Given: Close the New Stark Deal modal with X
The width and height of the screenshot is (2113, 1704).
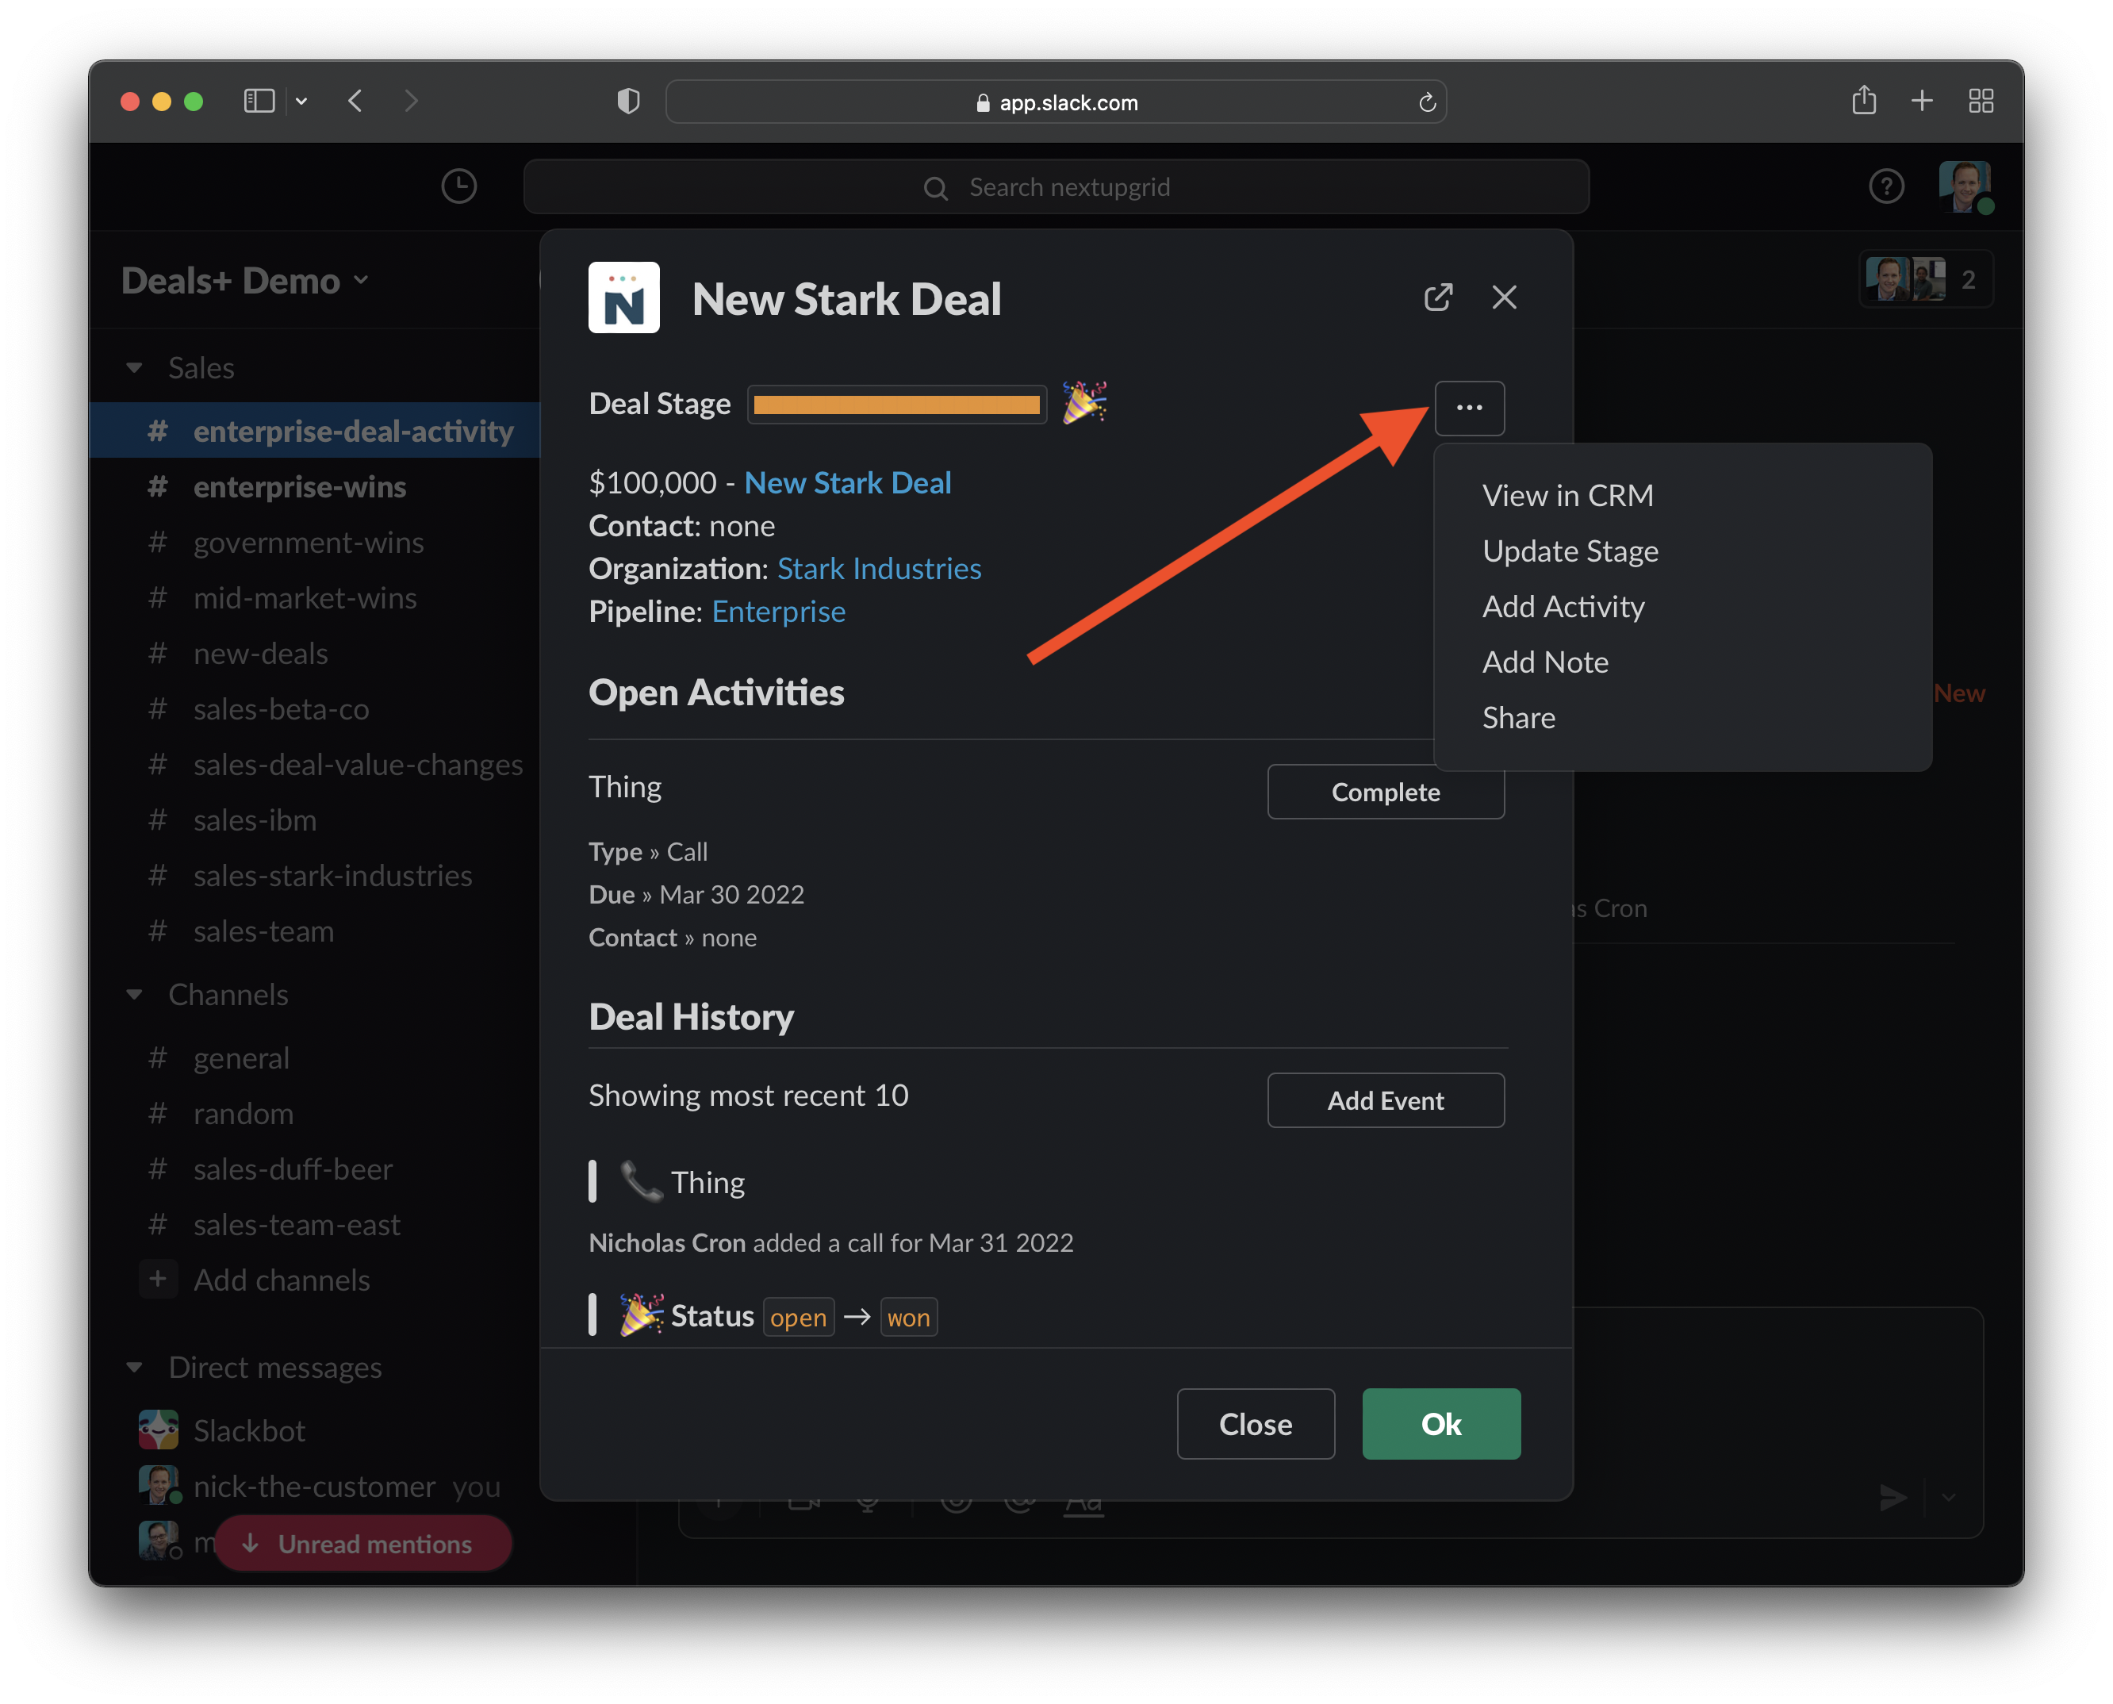Looking at the screenshot, I should click(x=1504, y=297).
